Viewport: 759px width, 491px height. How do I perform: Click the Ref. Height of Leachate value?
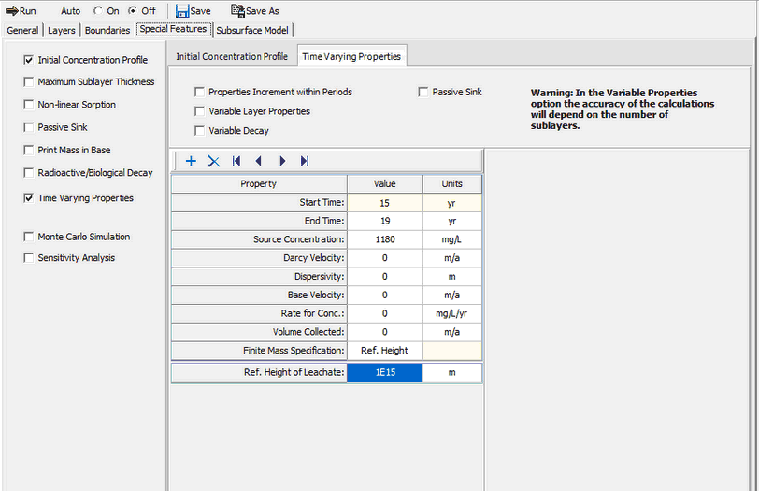click(x=384, y=373)
